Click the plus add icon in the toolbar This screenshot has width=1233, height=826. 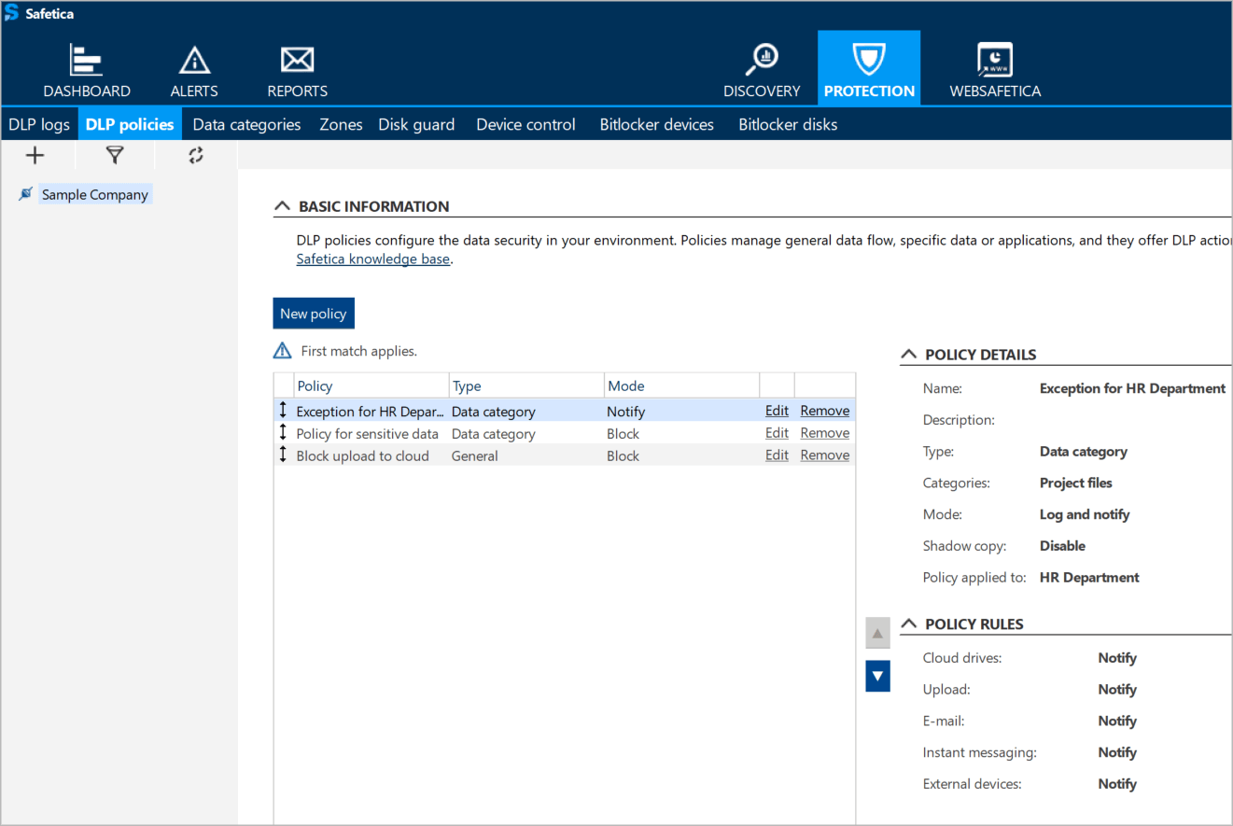pos(35,155)
